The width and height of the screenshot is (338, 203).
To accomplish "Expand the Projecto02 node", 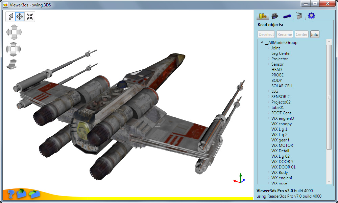I will [268, 102].
